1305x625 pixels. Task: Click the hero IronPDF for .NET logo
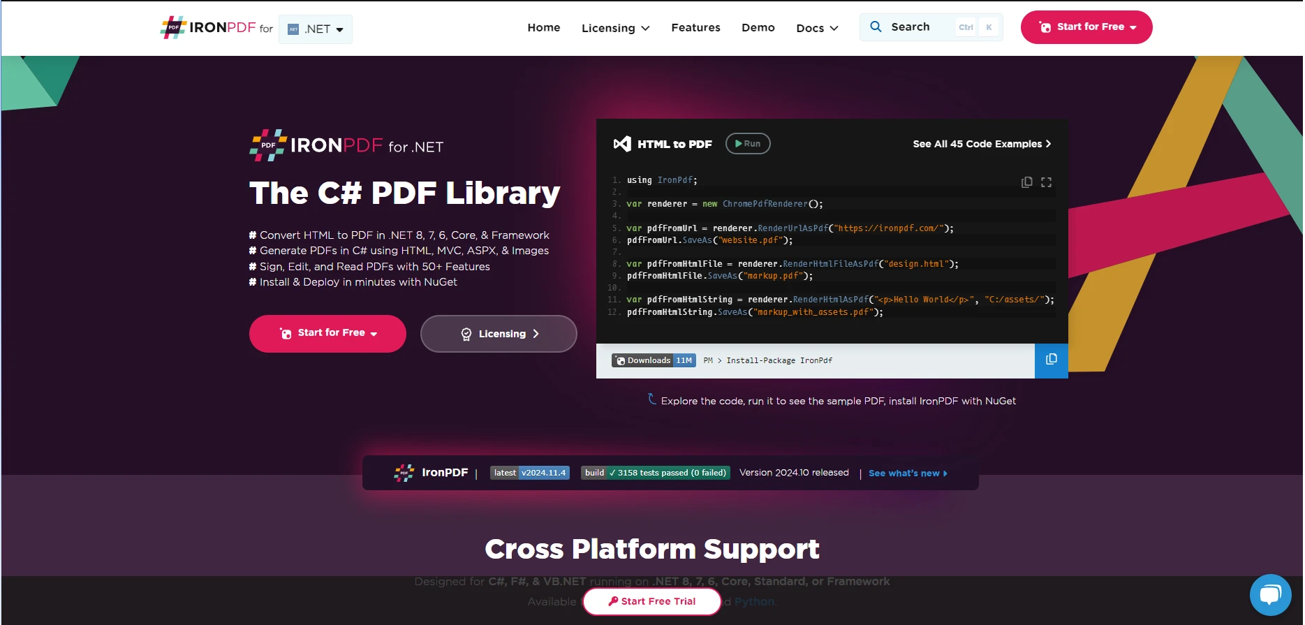coord(346,145)
